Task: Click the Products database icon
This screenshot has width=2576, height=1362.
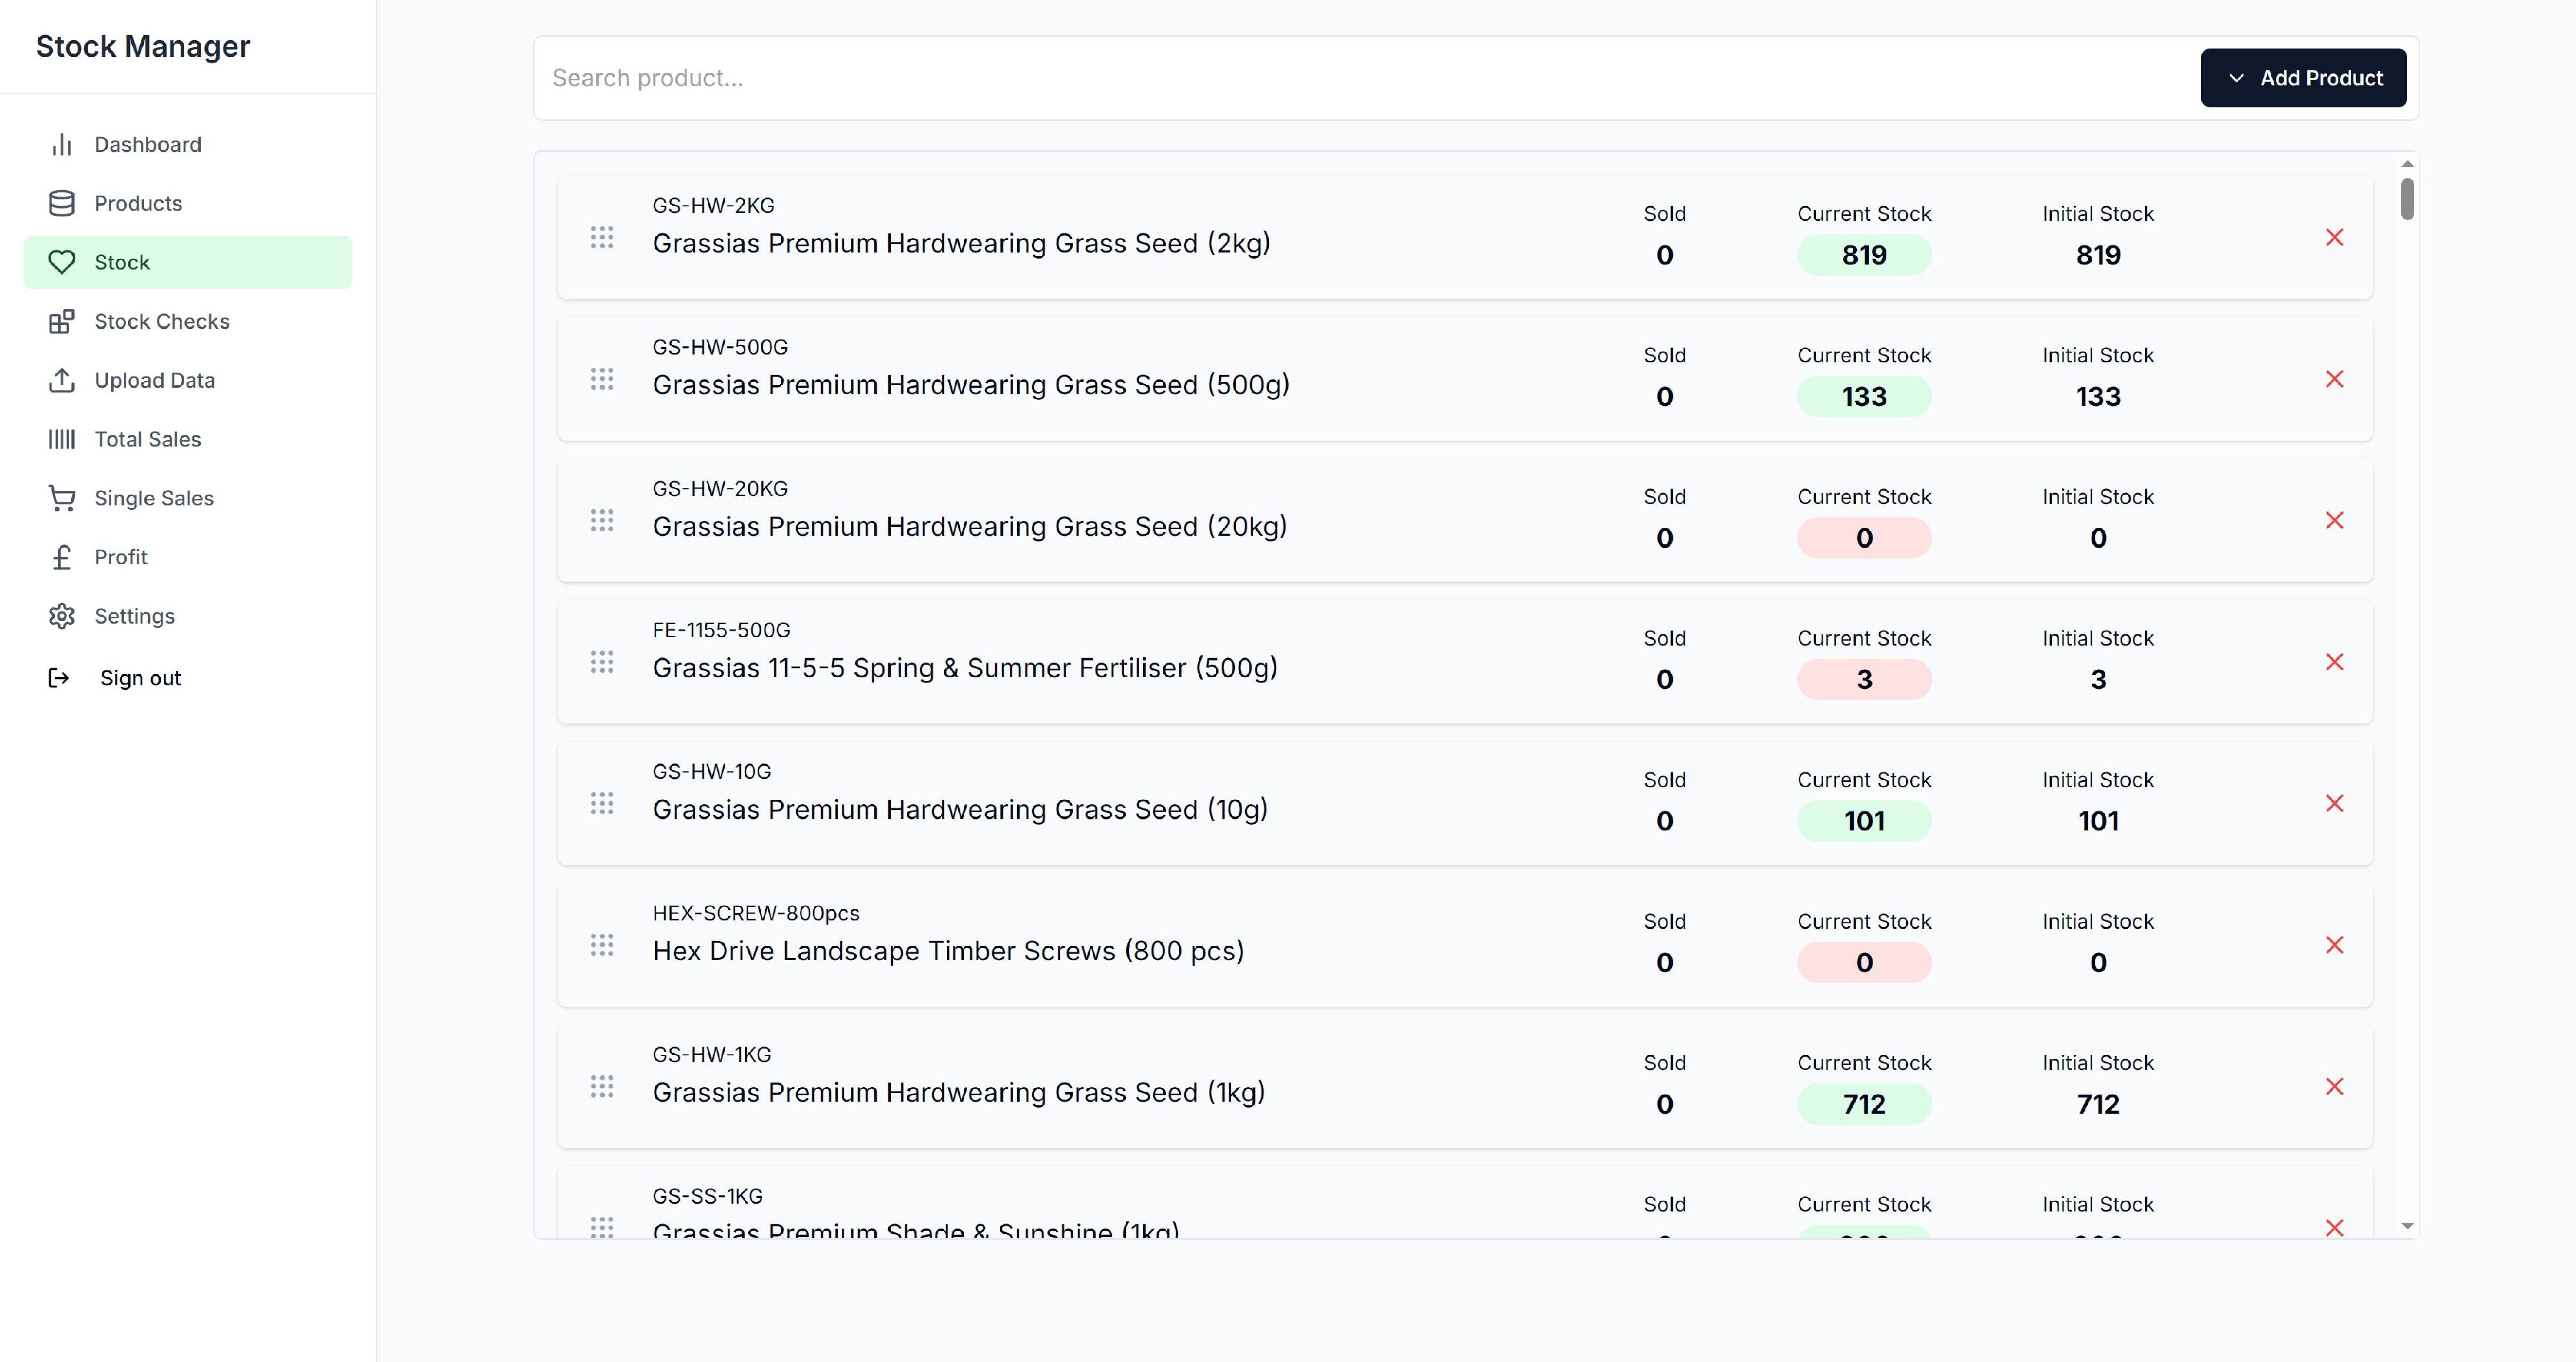Action: point(62,203)
